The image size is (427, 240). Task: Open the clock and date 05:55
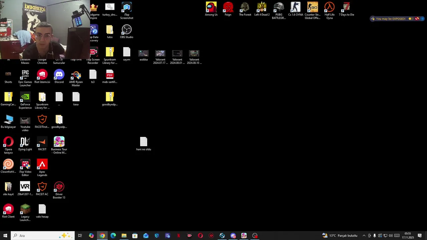[x=408, y=236]
